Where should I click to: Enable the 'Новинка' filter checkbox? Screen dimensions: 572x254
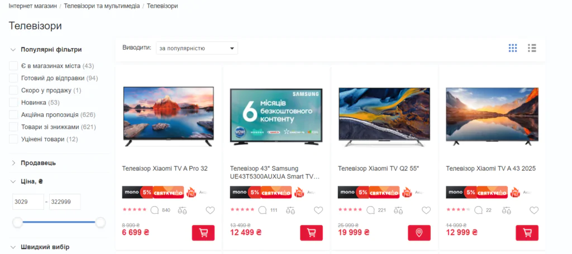[x=13, y=102]
